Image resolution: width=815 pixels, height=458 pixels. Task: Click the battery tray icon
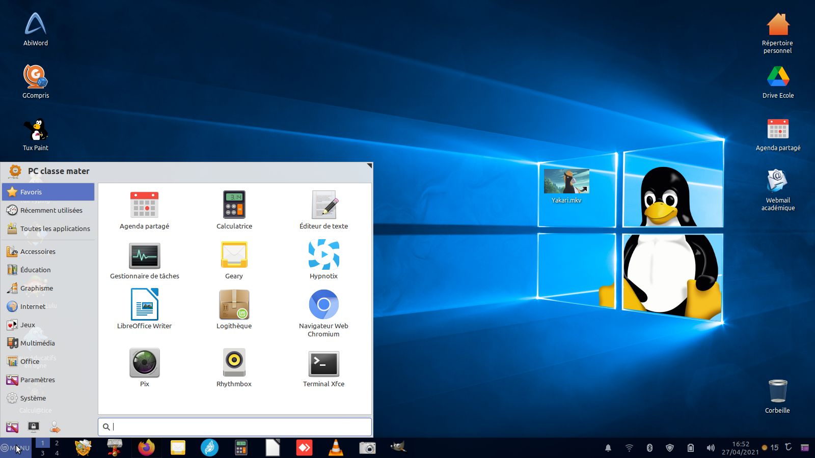(690, 448)
